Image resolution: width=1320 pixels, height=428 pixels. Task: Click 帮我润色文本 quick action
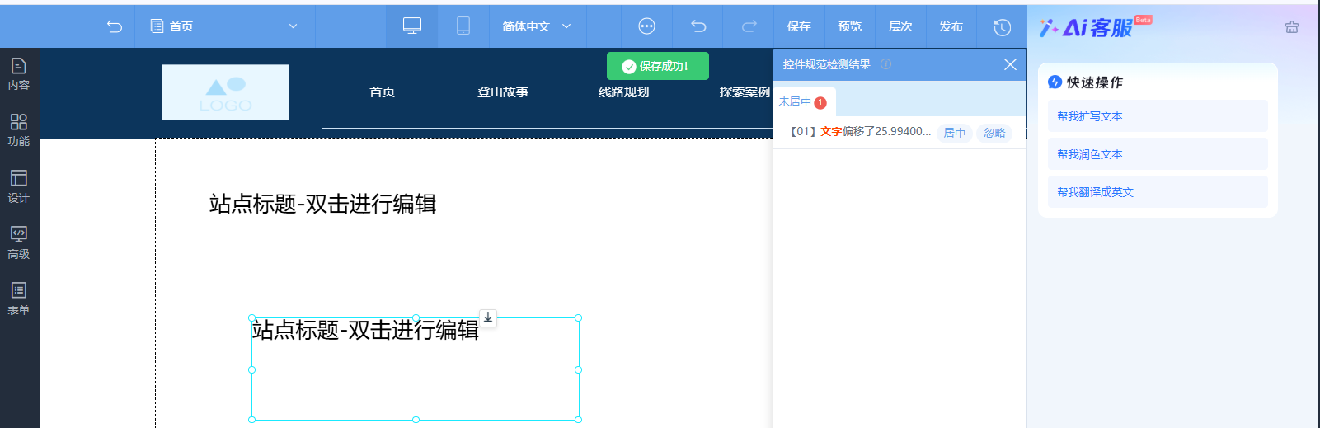(1158, 154)
